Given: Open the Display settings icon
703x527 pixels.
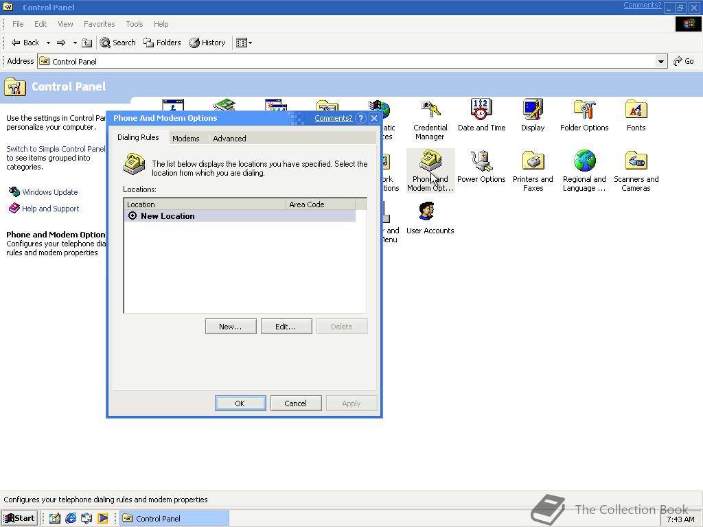Looking at the screenshot, I should point(533,115).
